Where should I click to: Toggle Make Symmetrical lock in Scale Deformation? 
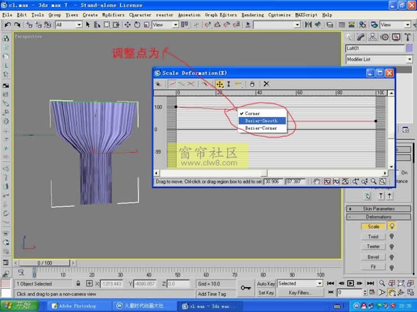pyautogui.click(x=158, y=84)
